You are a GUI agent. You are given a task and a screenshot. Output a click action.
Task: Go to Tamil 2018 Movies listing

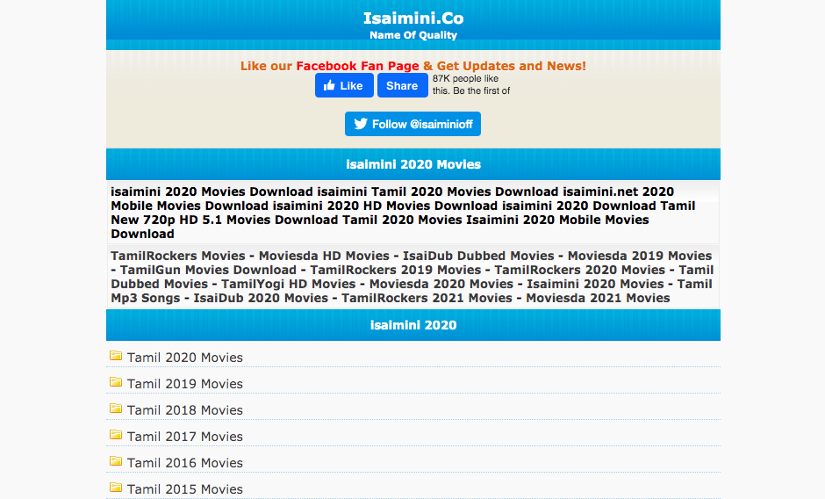coord(184,410)
